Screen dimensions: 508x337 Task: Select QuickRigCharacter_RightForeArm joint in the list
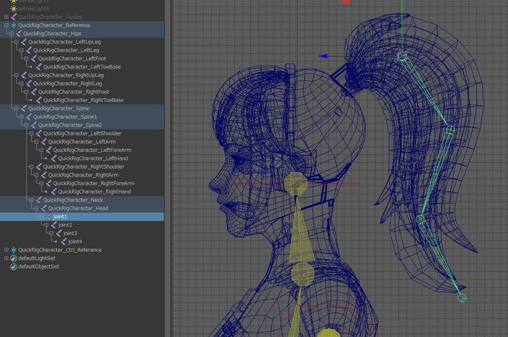point(93,183)
